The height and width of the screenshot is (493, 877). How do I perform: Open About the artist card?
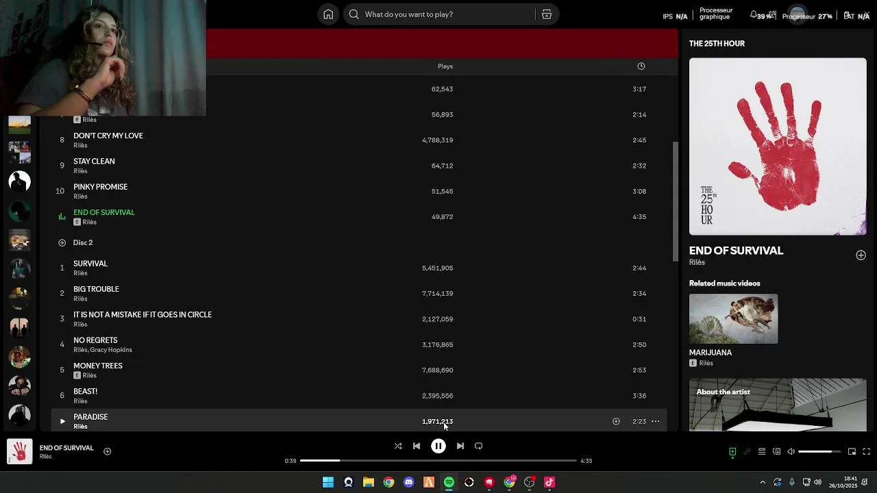click(778, 405)
